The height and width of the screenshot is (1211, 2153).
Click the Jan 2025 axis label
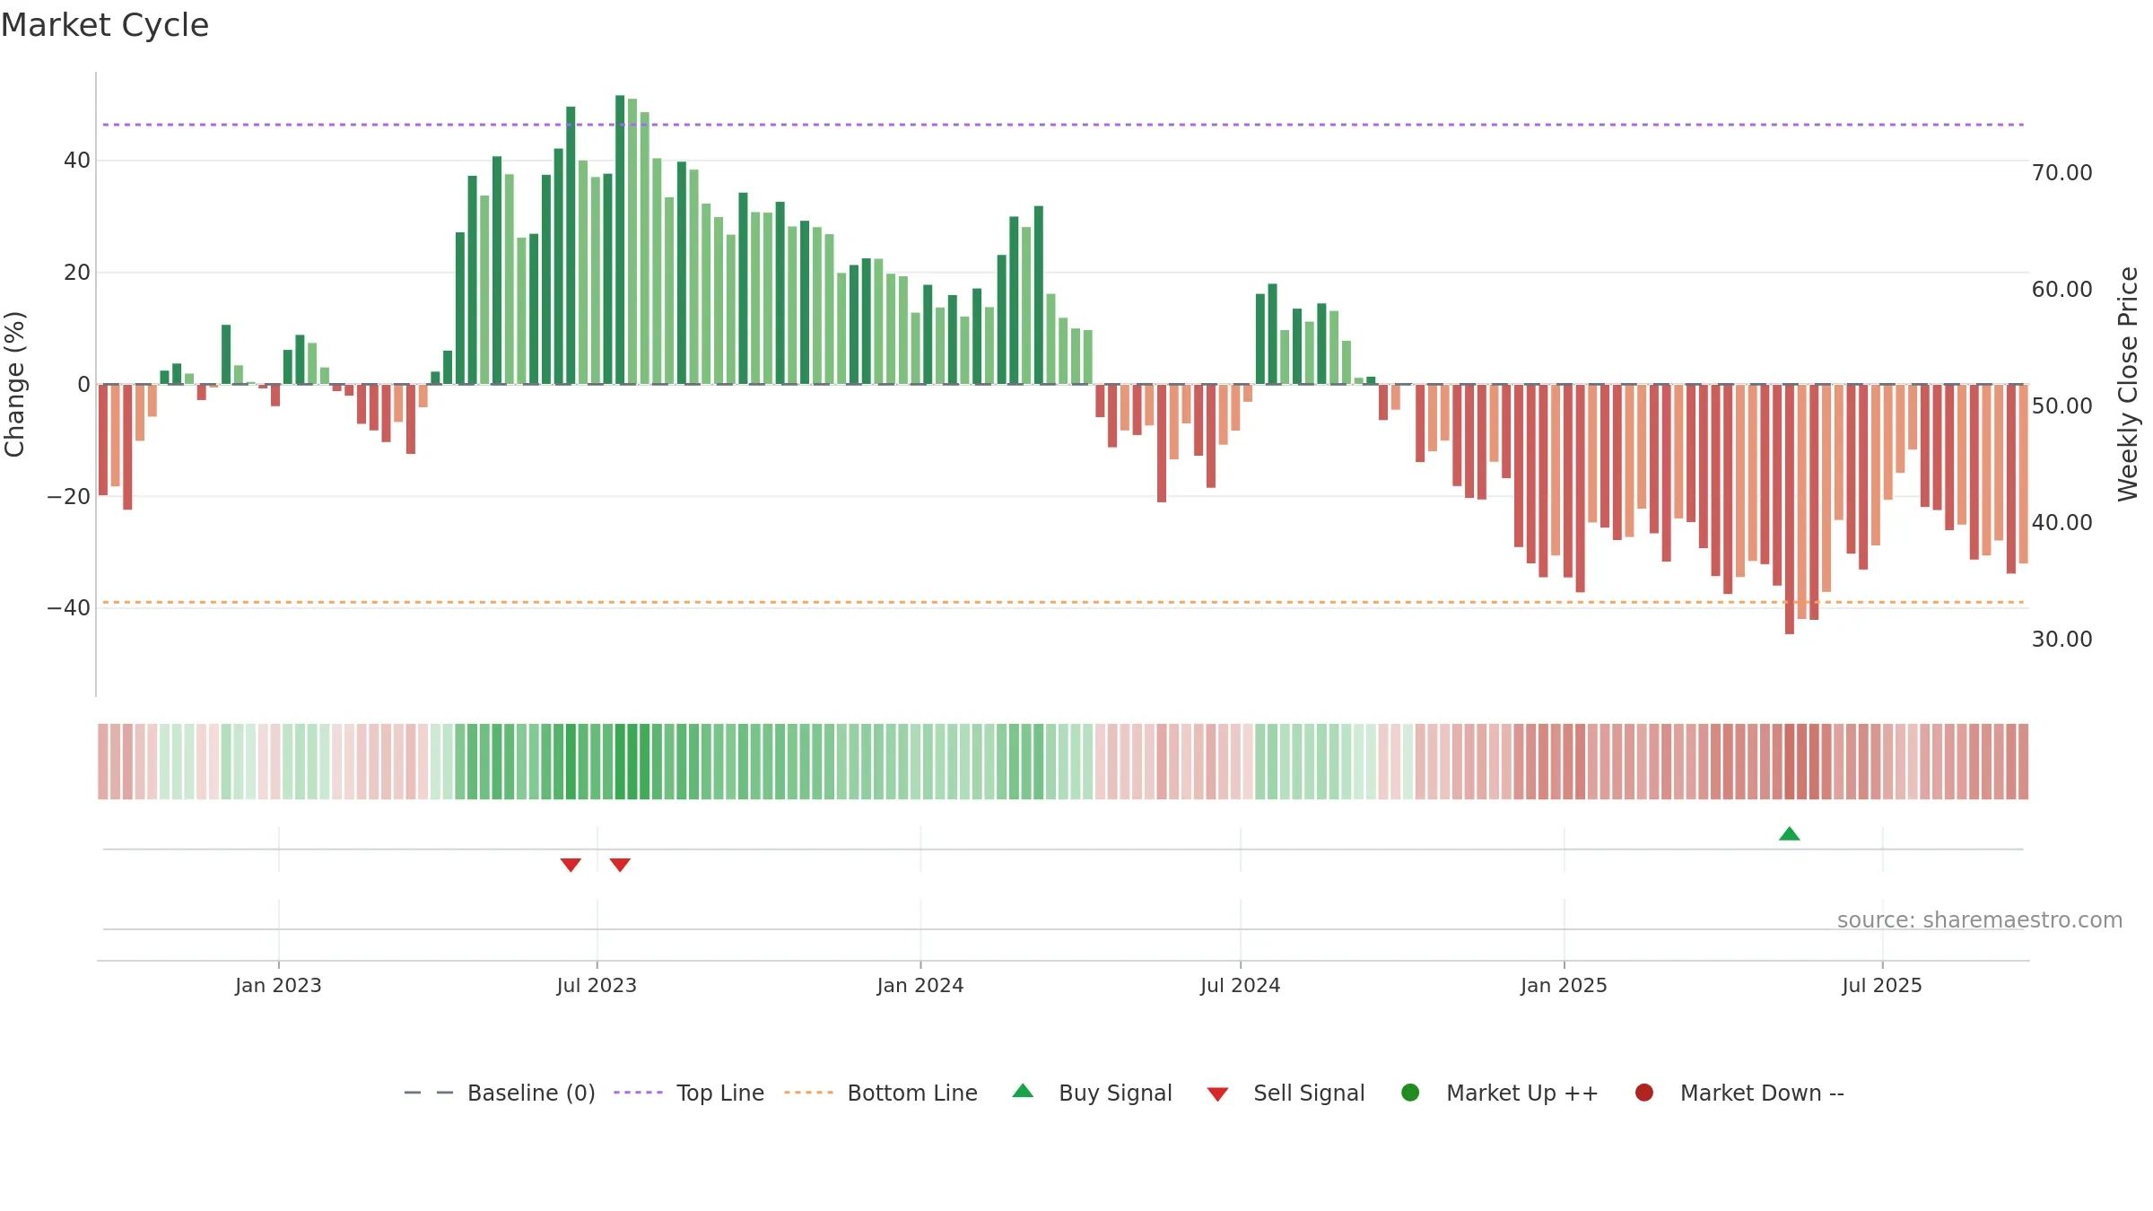(1564, 986)
